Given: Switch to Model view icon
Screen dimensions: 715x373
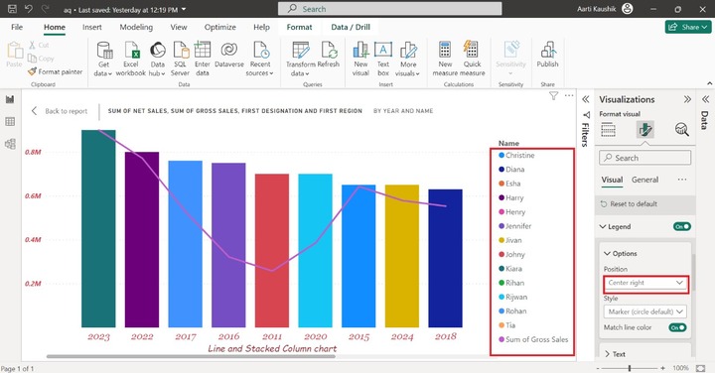Looking at the screenshot, I should click(x=10, y=144).
